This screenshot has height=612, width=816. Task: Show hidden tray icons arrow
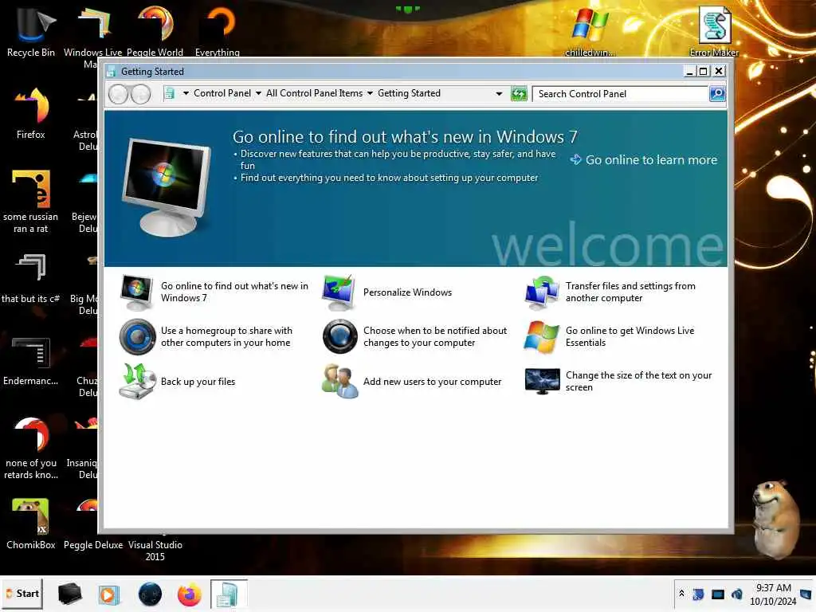point(682,594)
